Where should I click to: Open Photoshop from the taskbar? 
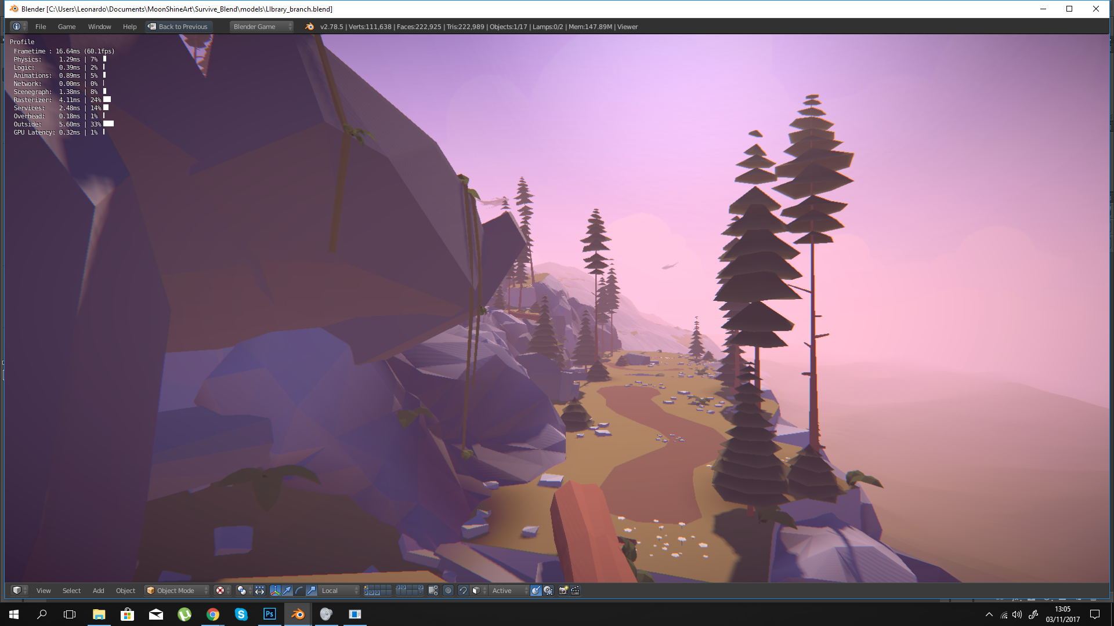click(269, 614)
